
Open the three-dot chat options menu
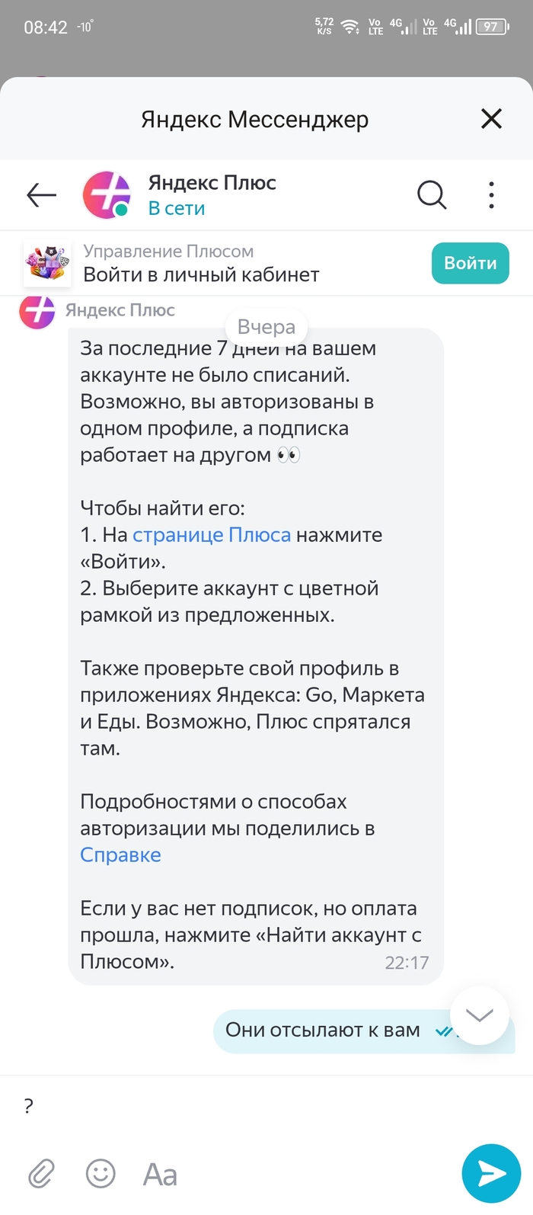coord(491,195)
